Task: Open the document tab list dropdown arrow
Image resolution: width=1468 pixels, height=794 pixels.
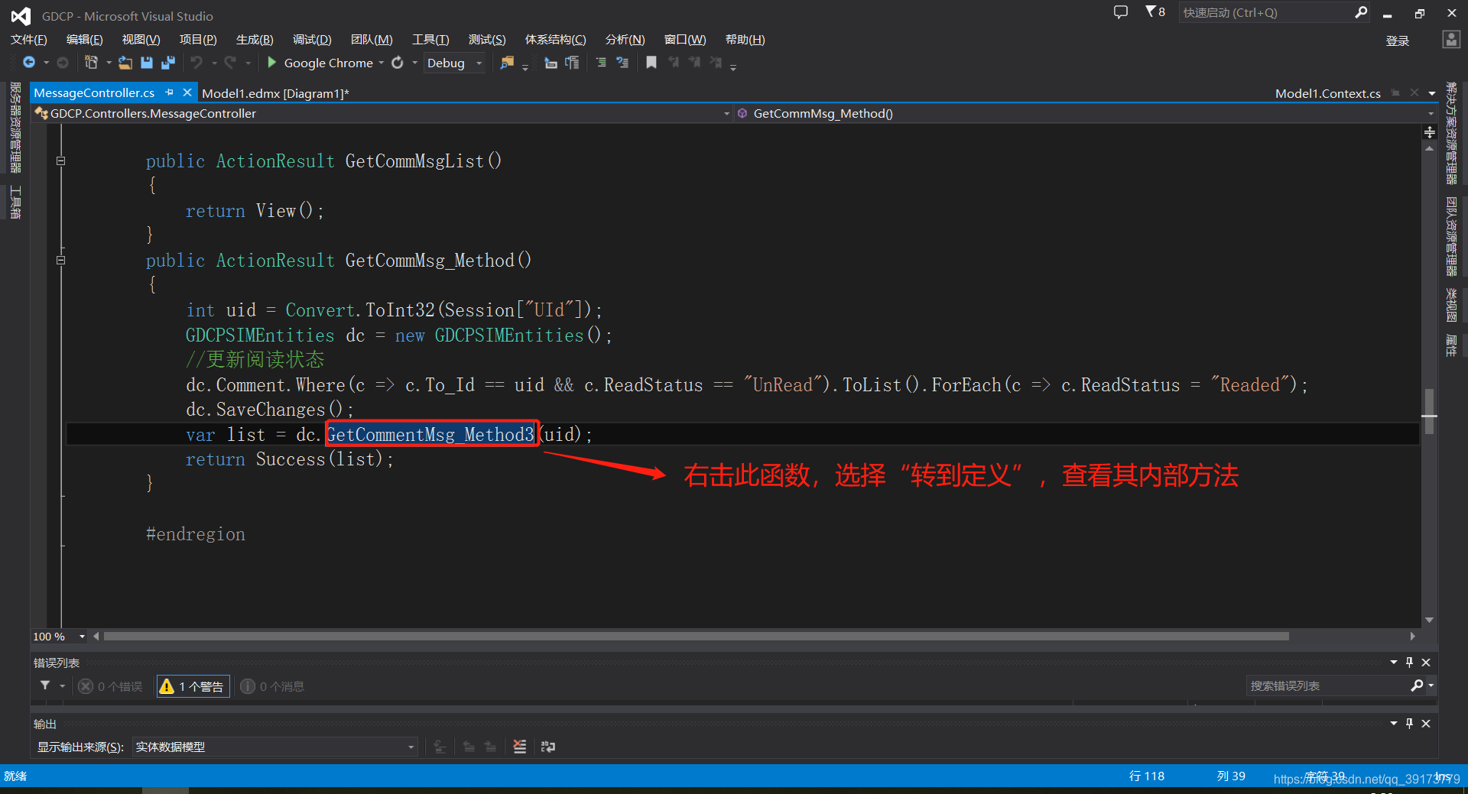Action: 1432,93
